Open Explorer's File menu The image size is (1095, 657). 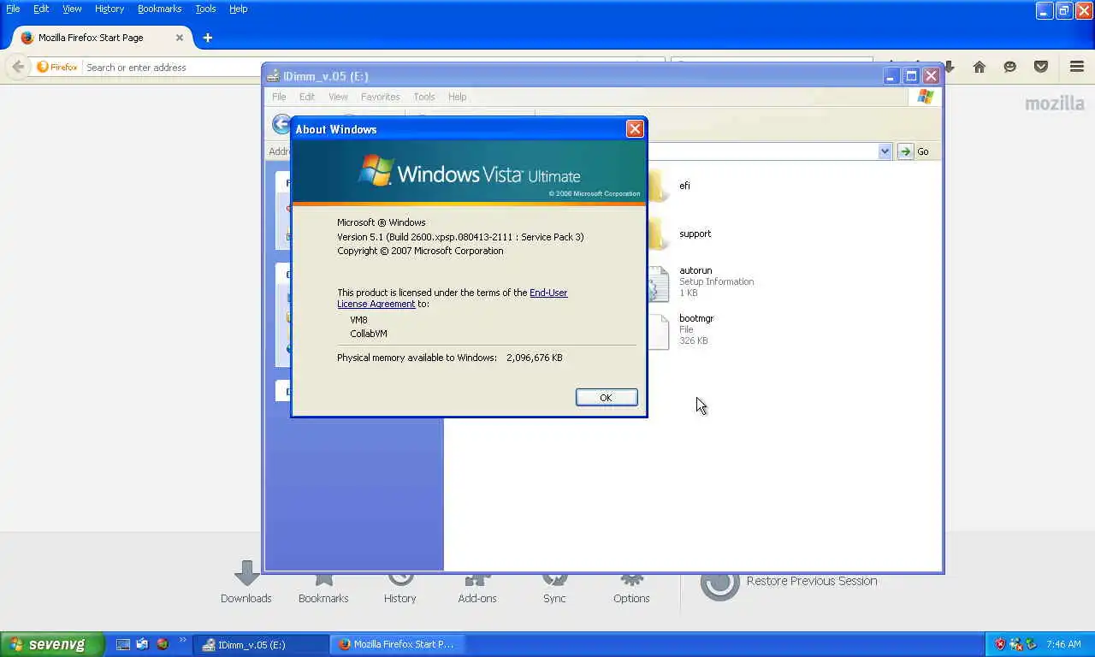coord(279,97)
